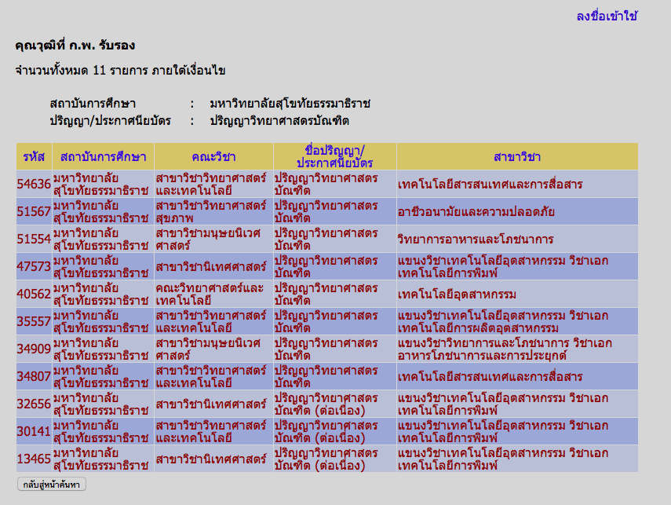
Task: Click มหาวิทยาลัยสุโขทัยธรรมาธิราช in the search condition
Action: coord(290,104)
